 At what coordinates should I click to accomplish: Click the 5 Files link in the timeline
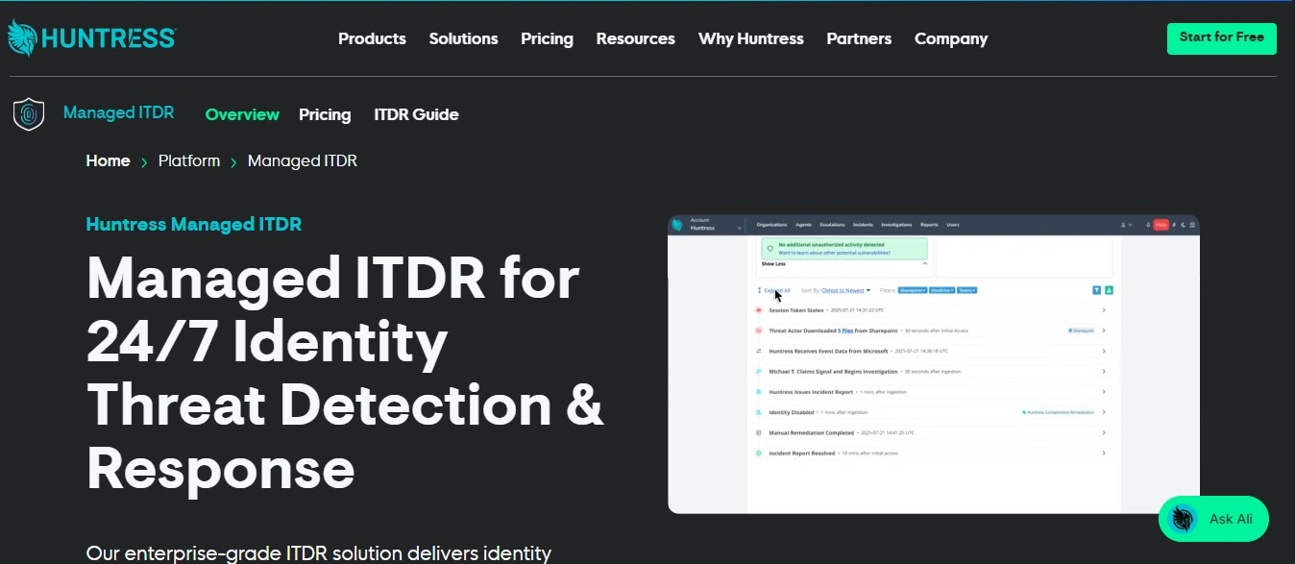pyautogui.click(x=845, y=331)
